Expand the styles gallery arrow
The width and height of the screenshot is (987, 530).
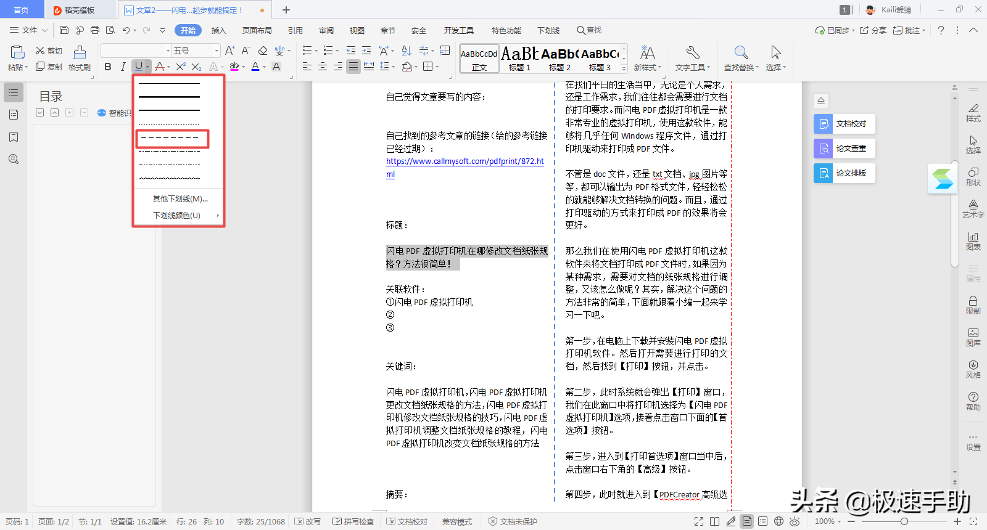(624, 69)
